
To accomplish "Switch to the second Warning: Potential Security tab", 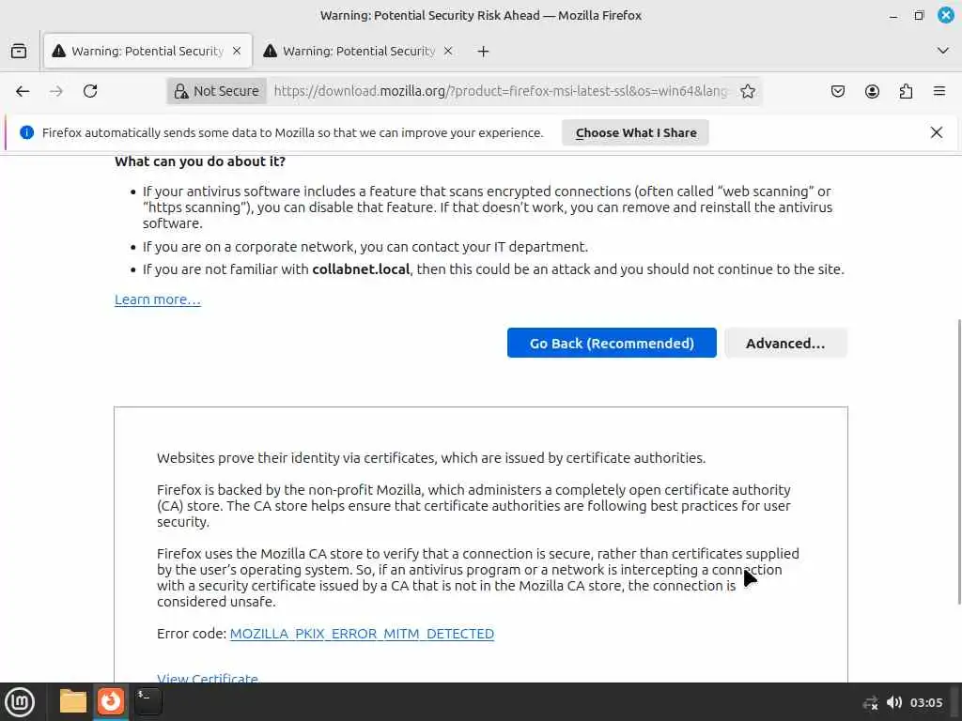I will click(359, 51).
